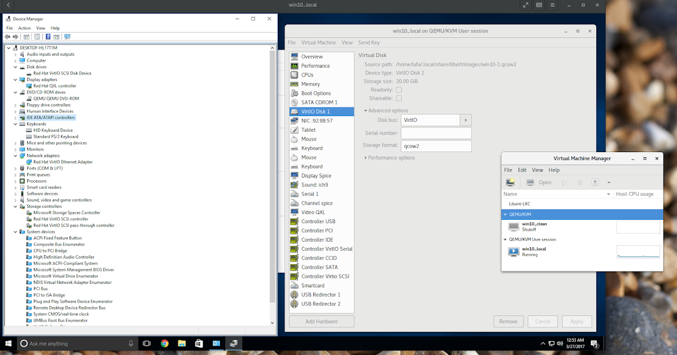This screenshot has width=677, height=355.
Task: Open Edit menu in Virtual Machine Manager
Action: point(522,170)
